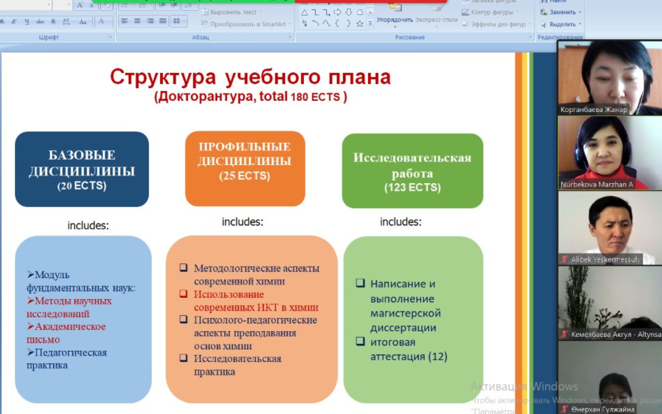Image resolution: width=662 pixels, height=414 pixels.
Task: Click the Абзац dialog launcher
Action: coord(290,36)
